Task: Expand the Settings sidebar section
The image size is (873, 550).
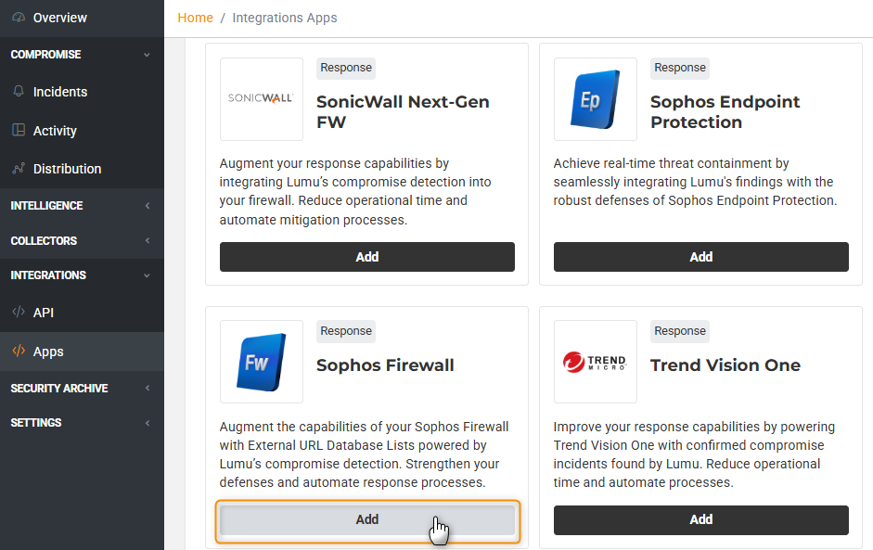Action: (147, 423)
